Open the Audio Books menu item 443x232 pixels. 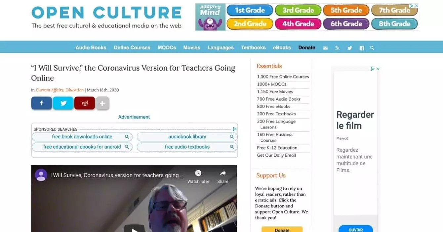point(91,48)
